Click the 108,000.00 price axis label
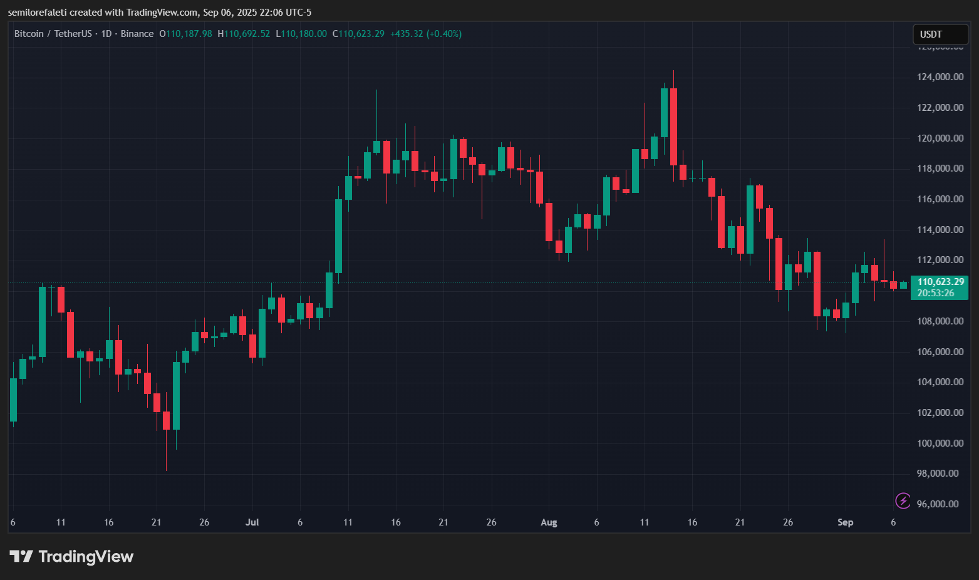Image resolution: width=979 pixels, height=580 pixels. (940, 321)
